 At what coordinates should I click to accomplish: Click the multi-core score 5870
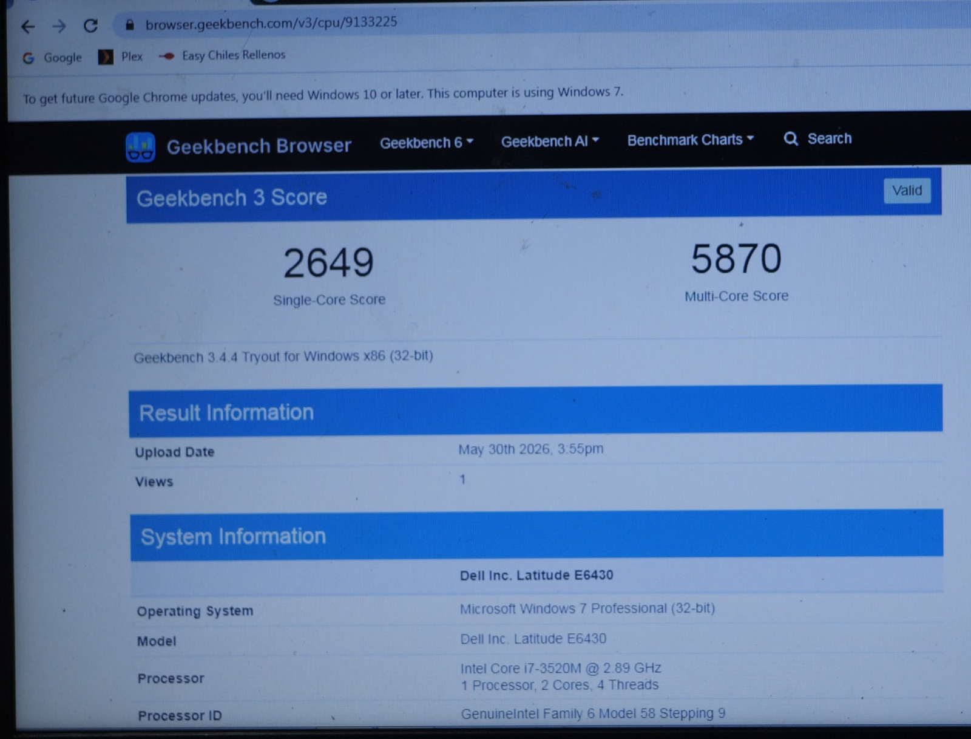point(736,259)
